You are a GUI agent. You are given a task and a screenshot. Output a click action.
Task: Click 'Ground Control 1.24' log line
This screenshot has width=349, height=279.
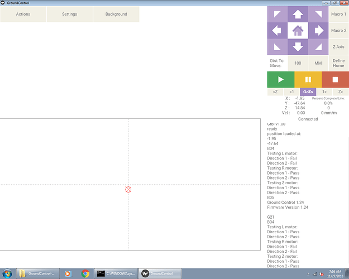[x=285, y=203]
